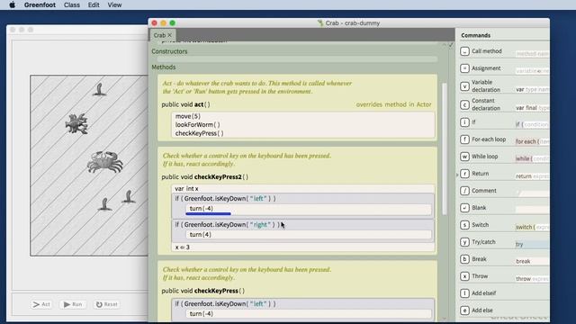Click 'overrides method in Actor' label
Screen dimensions: 576x324
393,104
